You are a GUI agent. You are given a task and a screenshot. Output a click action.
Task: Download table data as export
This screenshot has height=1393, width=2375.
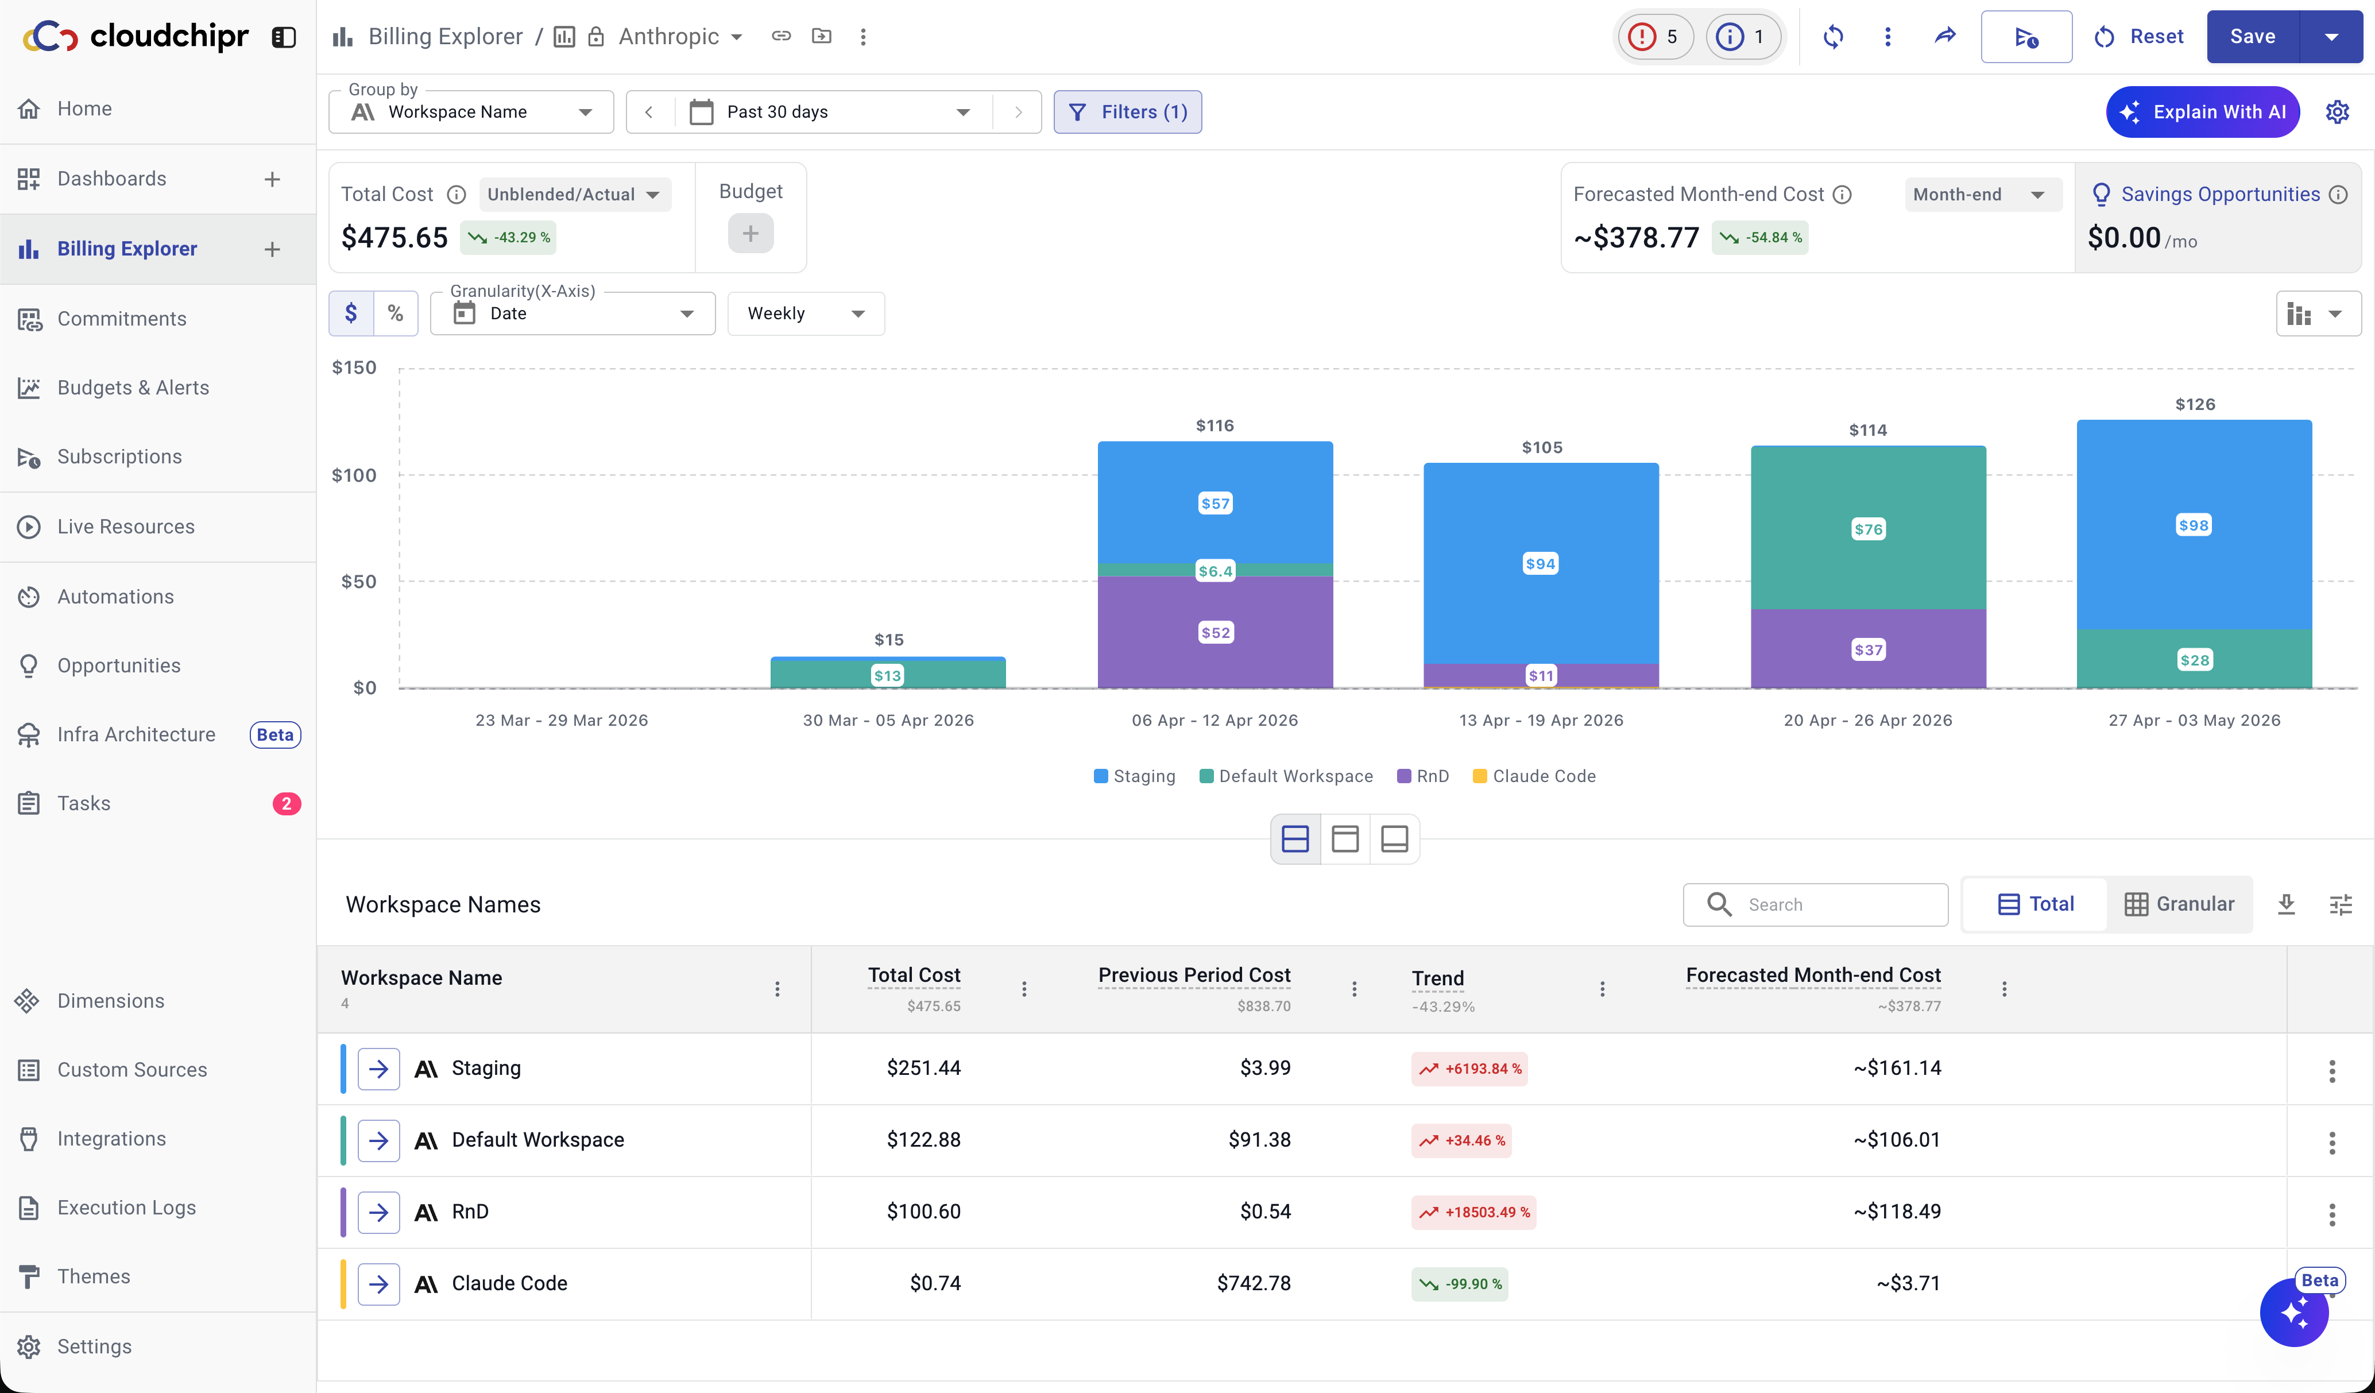[2285, 905]
